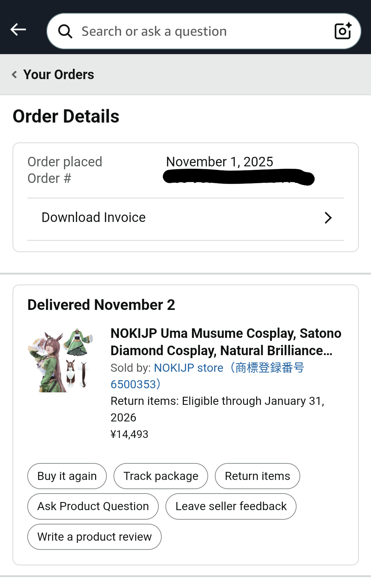Tap the chevron beside Your Orders
371x583 pixels.
click(14, 75)
